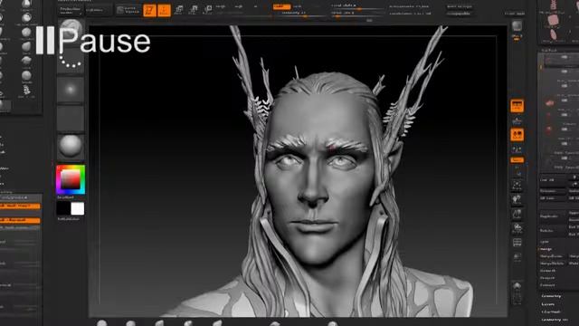Activate Quick Sketch mode
Viewport: 579px width, 326px height.
pyautogui.click(x=128, y=10)
